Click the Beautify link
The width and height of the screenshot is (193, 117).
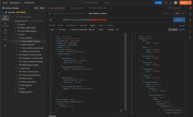182,29
